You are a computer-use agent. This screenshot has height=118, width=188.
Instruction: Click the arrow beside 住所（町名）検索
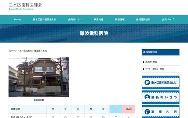(x=144, y=69)
